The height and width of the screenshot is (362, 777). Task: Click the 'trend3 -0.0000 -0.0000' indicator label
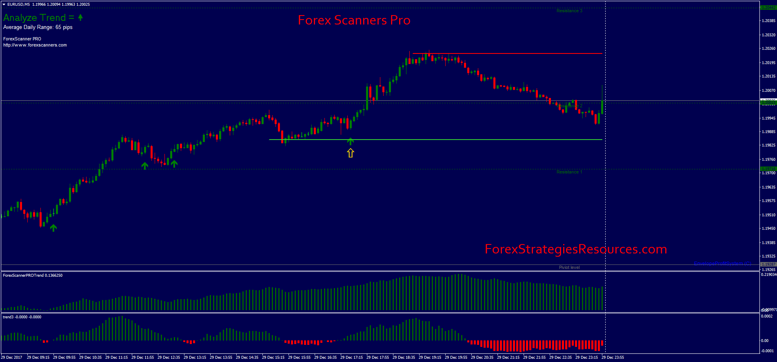point(22,317)
